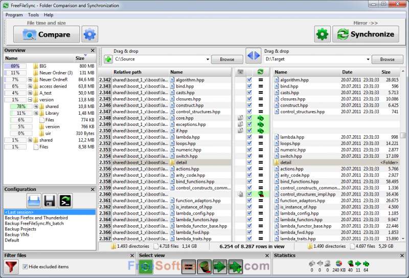Load configuration from file icon
This screenshot has width=409, height=278.
point(34,201)
